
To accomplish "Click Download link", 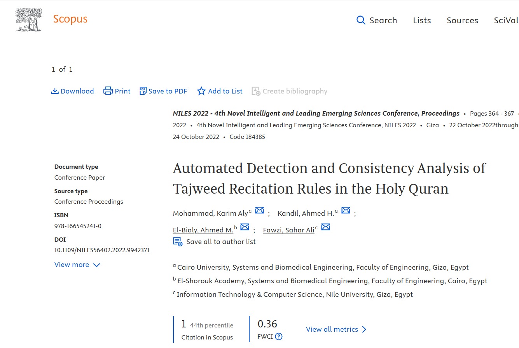I will pyautogui.click(x=73, y=91).
